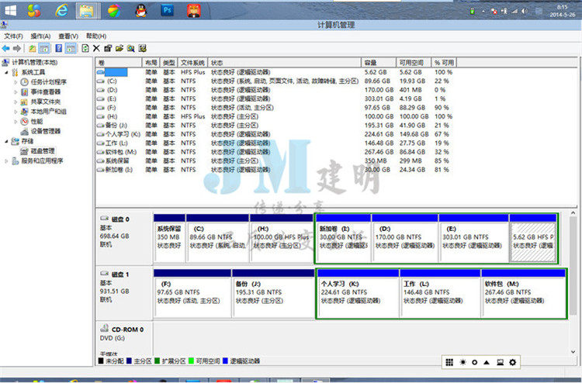Viewport: 582px width, 383px height.
Task: Open help with the blue question mark icon
Action: (59, 48)
